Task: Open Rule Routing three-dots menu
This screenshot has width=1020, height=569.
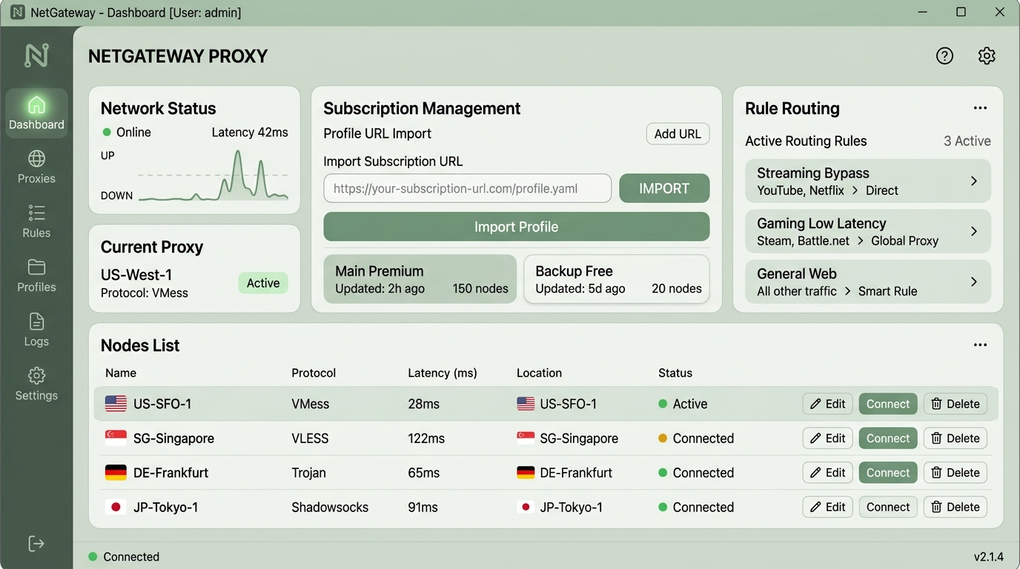Action: click(980, 108)
